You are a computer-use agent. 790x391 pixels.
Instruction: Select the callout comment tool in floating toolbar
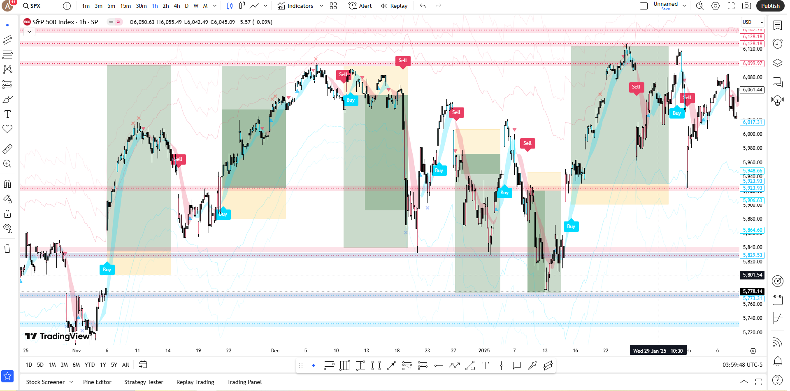pos(517,365)
